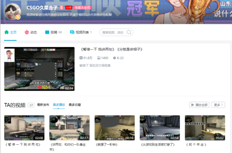
Task: Click the play count icon 91.8万
Action: 81,58
